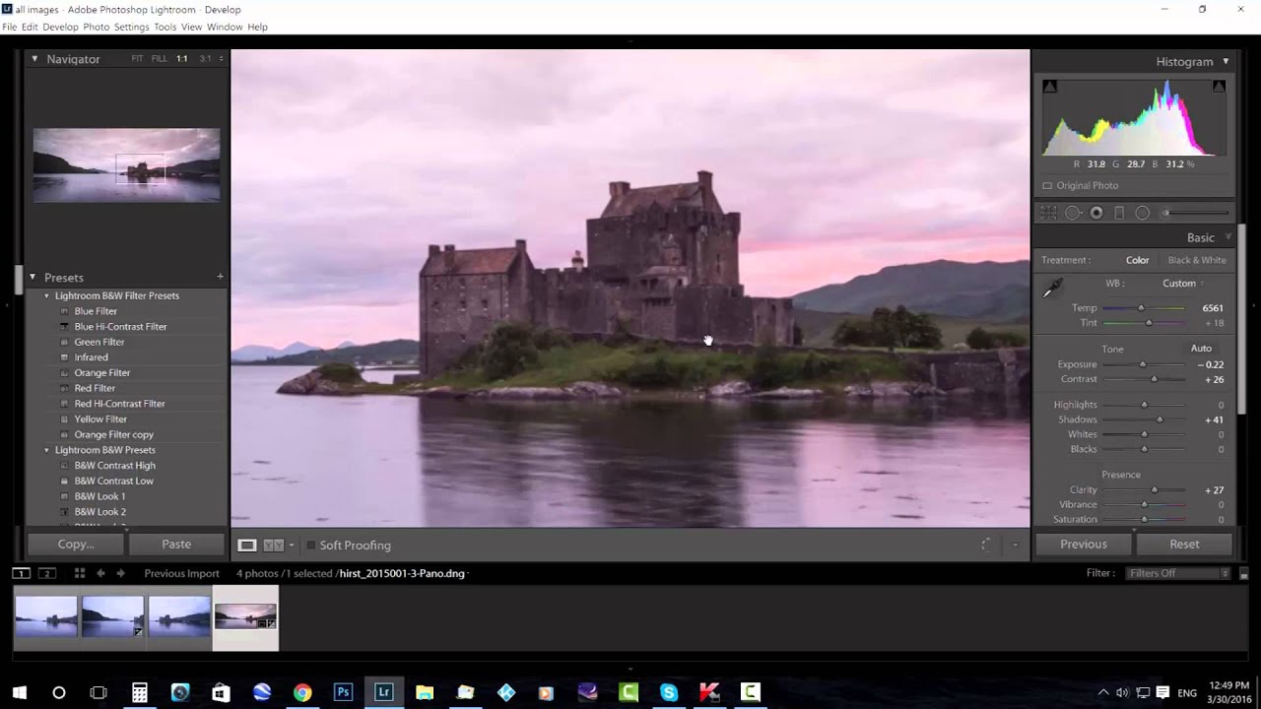
Task: Open Before/After view options dropdown arrow
Action: tap(292, 545)
